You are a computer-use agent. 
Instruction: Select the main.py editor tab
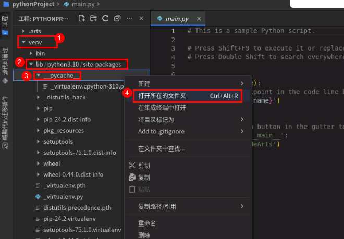tap(178, 19)
